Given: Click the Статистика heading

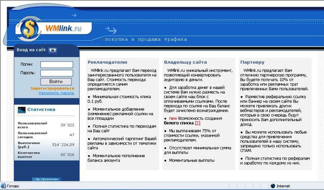Looking at the screenshot, I should point(42,110).
